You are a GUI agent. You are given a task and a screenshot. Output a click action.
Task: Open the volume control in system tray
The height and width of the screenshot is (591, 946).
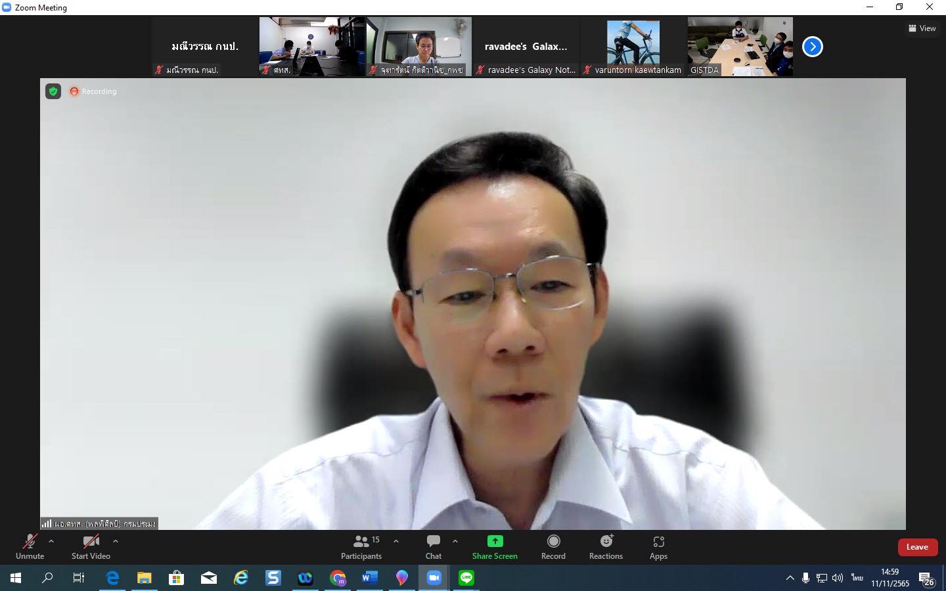838,578
